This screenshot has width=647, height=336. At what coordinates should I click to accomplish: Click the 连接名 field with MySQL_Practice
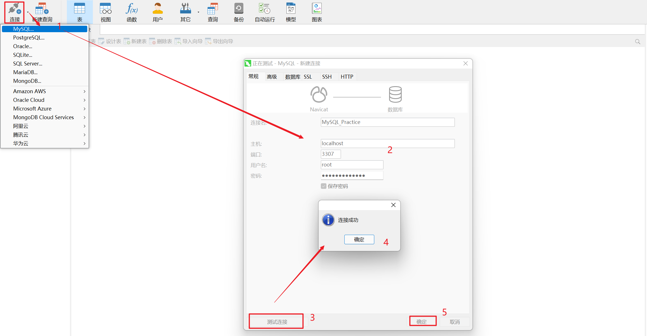point(388,122)
